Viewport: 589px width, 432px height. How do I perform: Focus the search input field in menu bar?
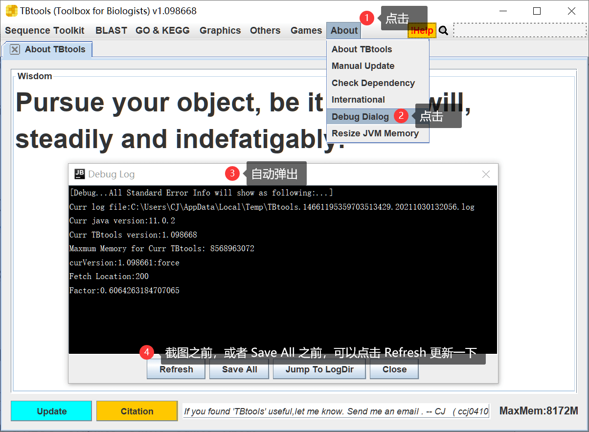(x=520, y=30)
